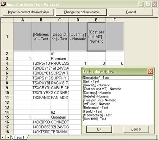The height and width of the screenshot is (141, 159).
Task: Click the cell containing SUPPKY
Action: 59,78
